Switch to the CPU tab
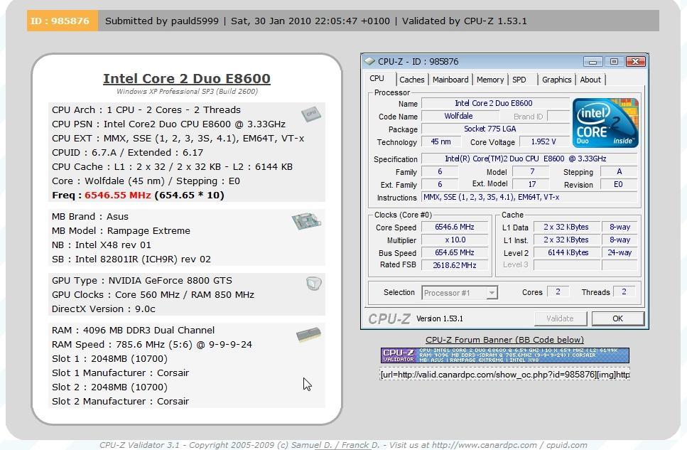This screenshot has width=687, height=450. 377,78
